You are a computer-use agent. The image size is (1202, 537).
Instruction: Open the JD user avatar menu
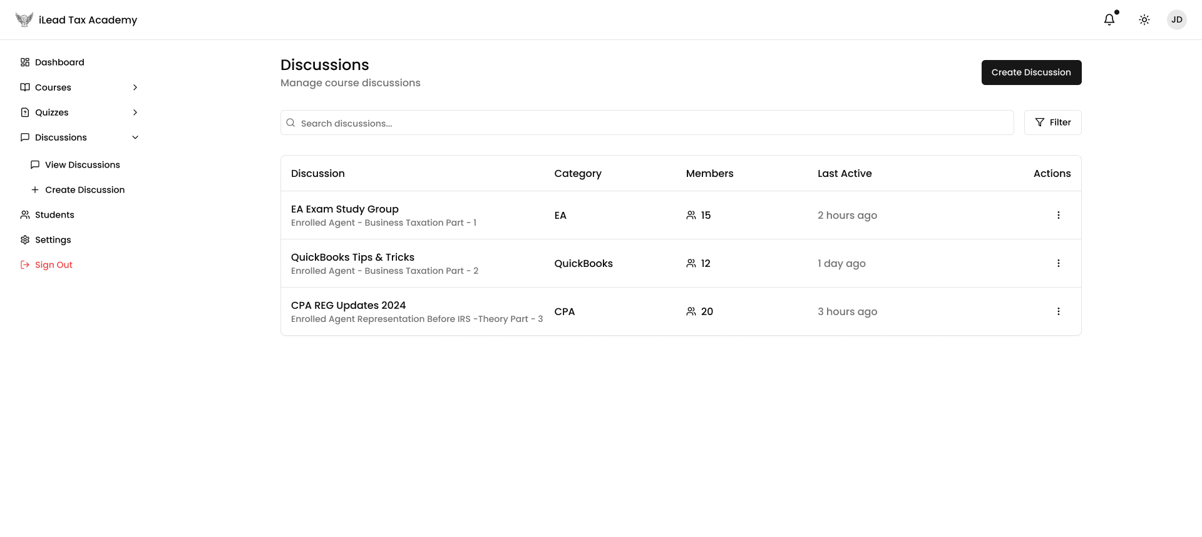1176,20
